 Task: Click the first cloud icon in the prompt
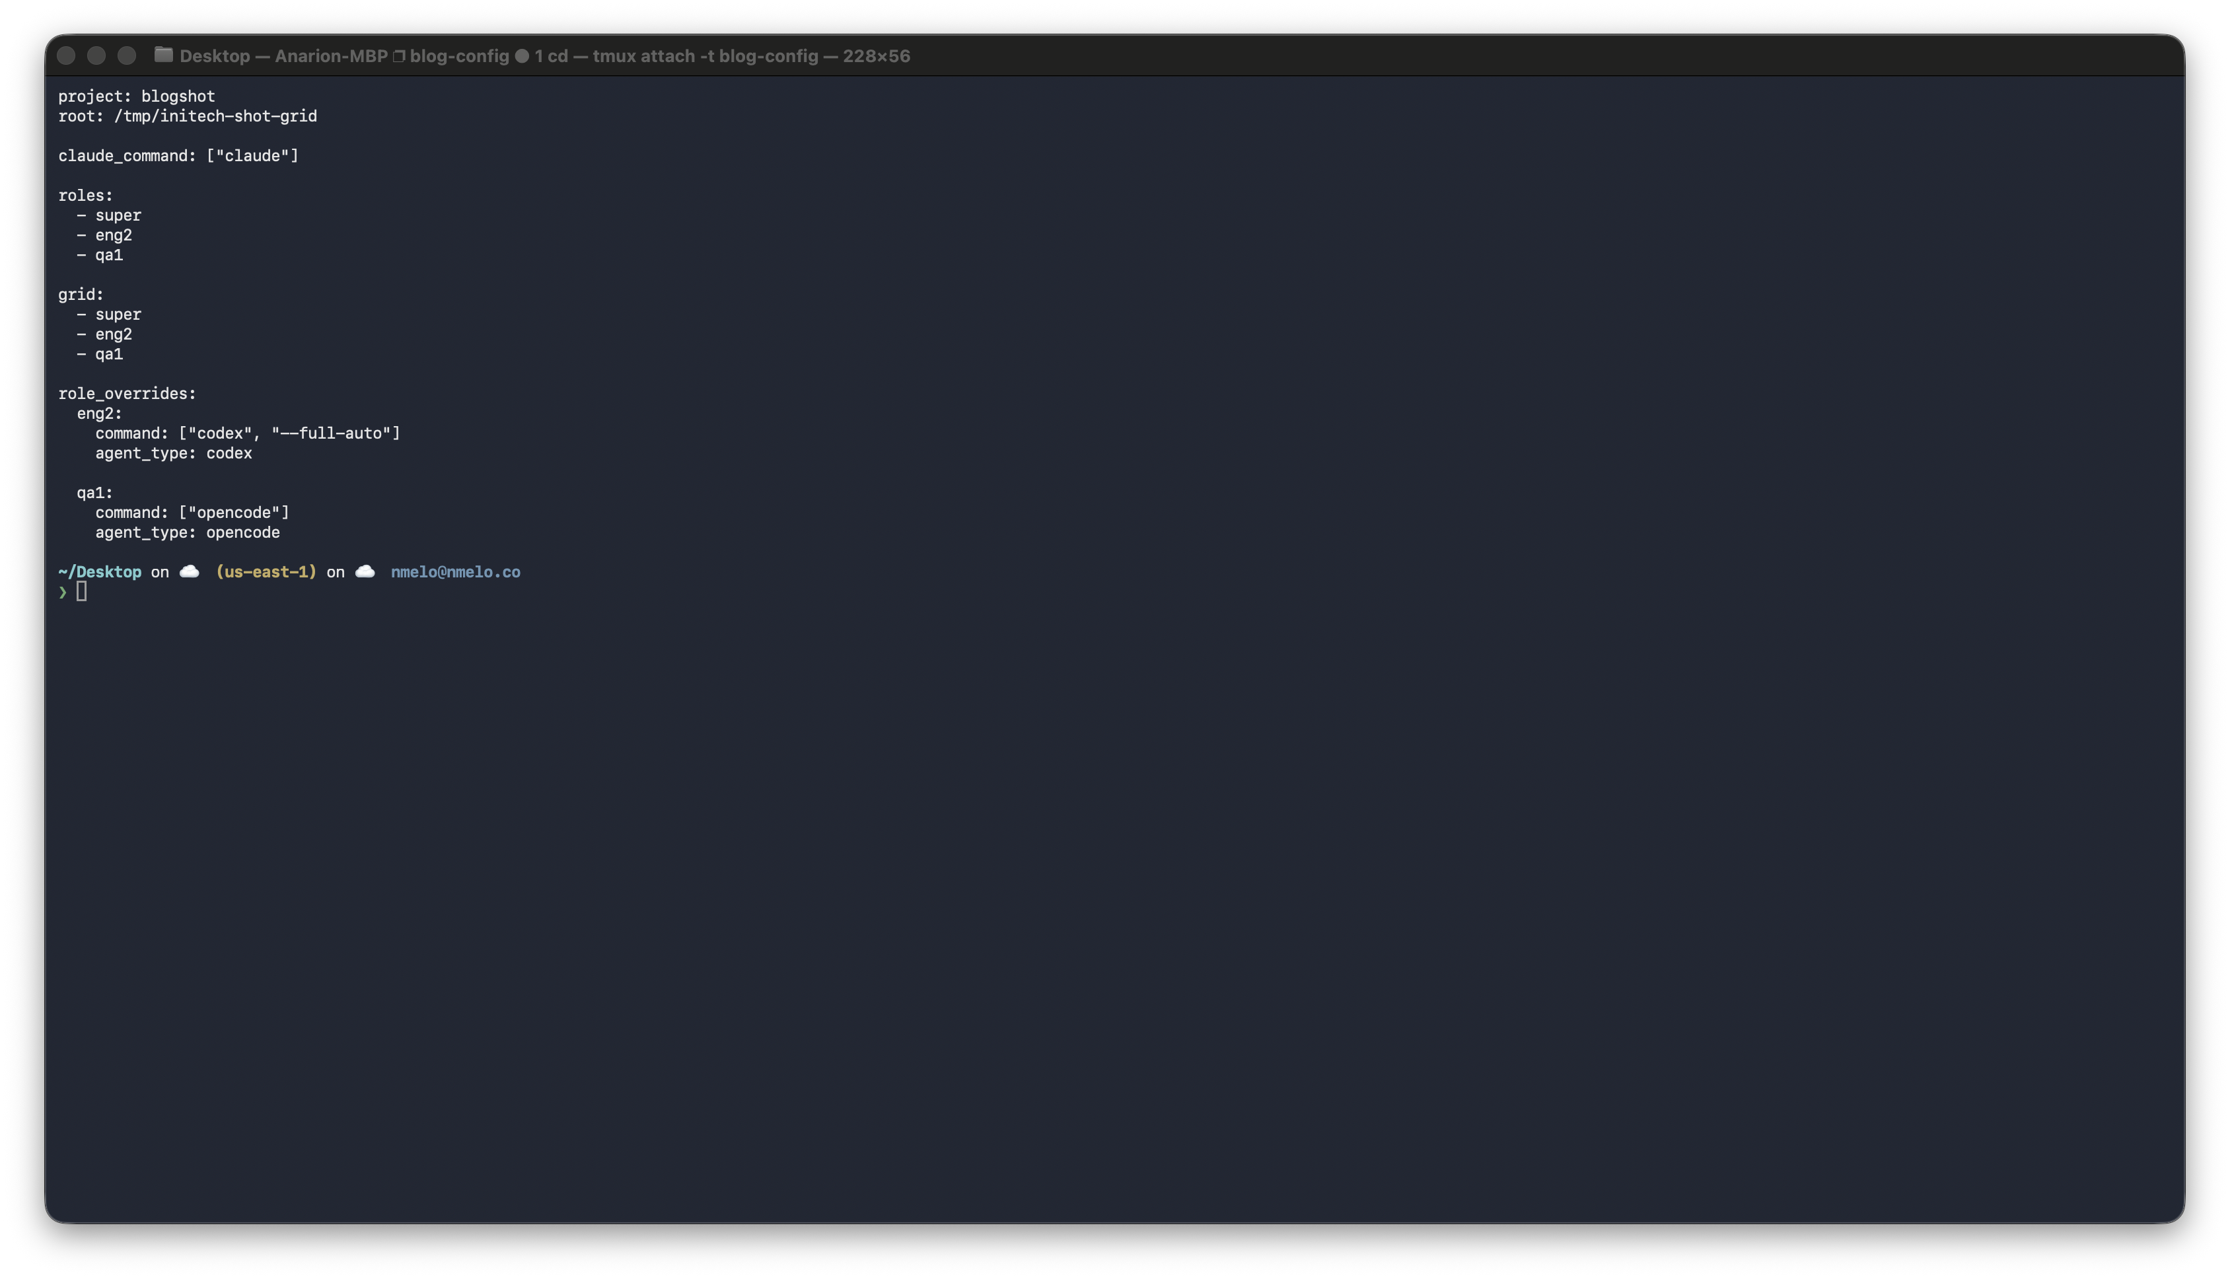click(190, 571)
